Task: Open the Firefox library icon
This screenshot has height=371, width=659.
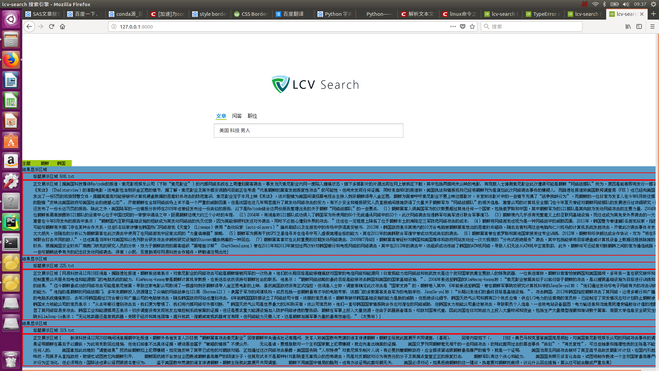Action: click(x=628, y=26)
